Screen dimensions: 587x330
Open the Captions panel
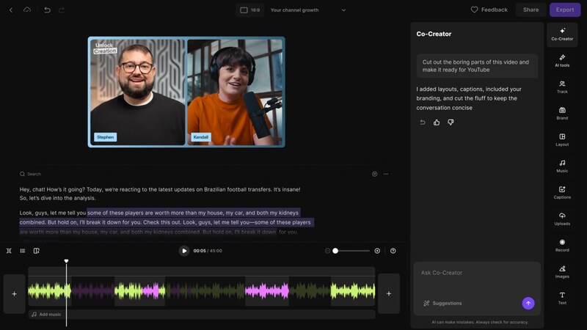[562, 192]
